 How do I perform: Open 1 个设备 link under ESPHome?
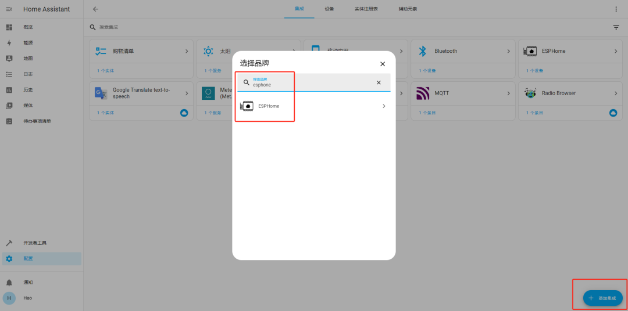pos(535,71)
